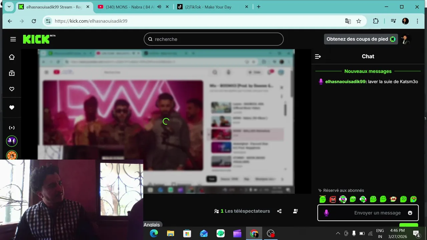Insert the green headphones emote with purple eyes
The image size is (427, 240).
pyautogui.click(x=343, y=199)
